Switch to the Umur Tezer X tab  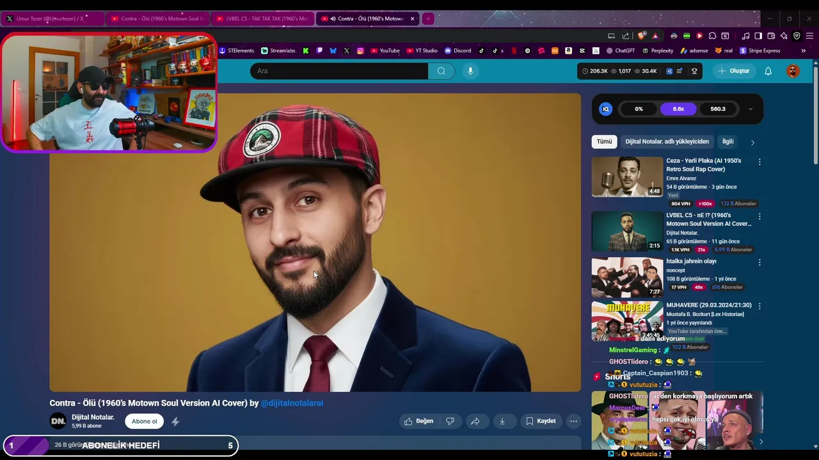pyautogui.click(x=52, y=19)
